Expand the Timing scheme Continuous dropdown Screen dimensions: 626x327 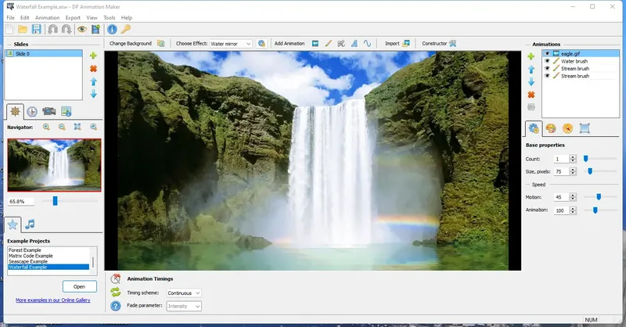point(184,293)
